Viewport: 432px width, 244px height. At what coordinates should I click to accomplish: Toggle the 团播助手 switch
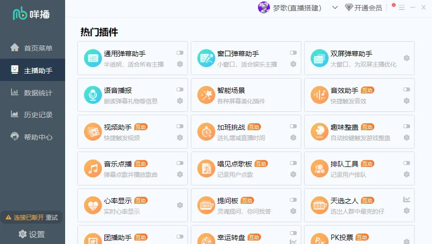pyautogui.click(x=180, y=237)
